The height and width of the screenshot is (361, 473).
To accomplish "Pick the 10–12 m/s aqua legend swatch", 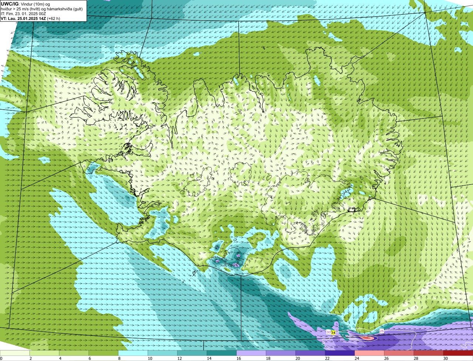I will coord(163,353).
